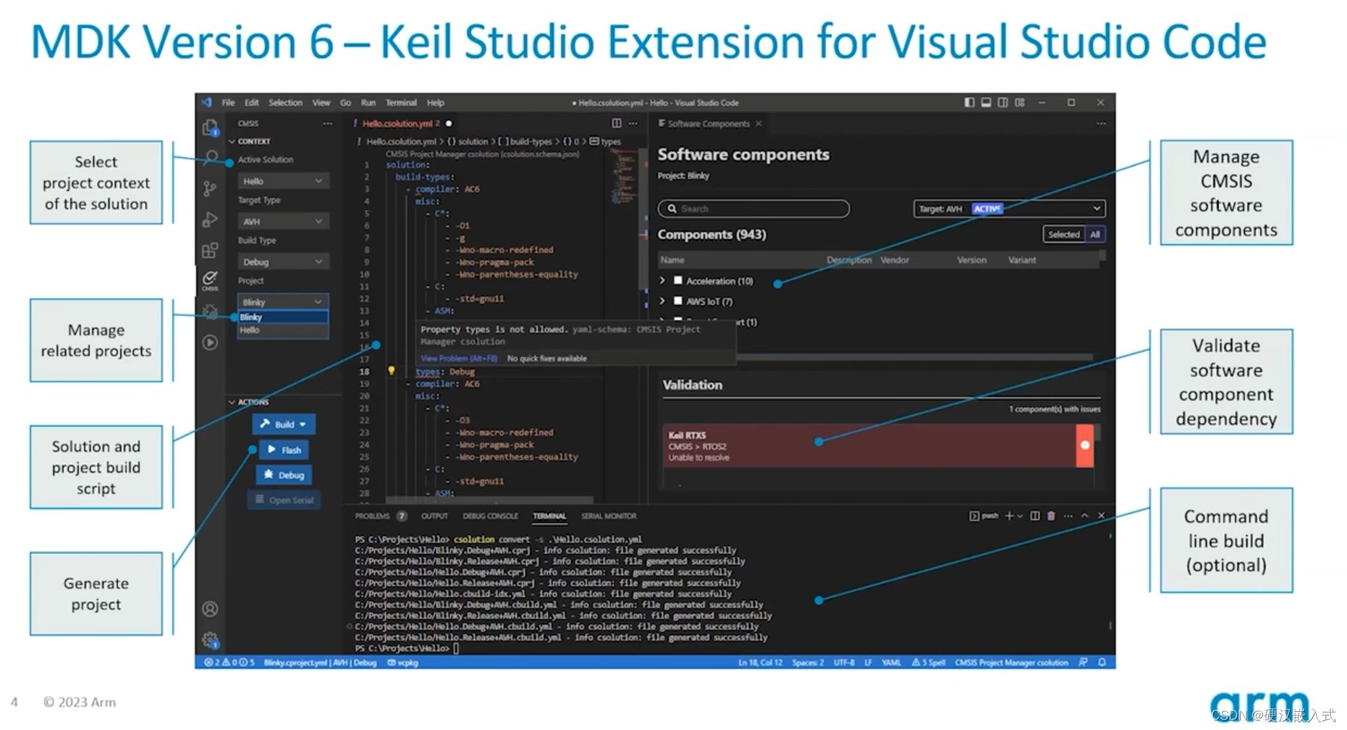Select the CMSIS activity bar icon
The height and width of the screenshot is (730, 1347).
(x=210, y=280)
